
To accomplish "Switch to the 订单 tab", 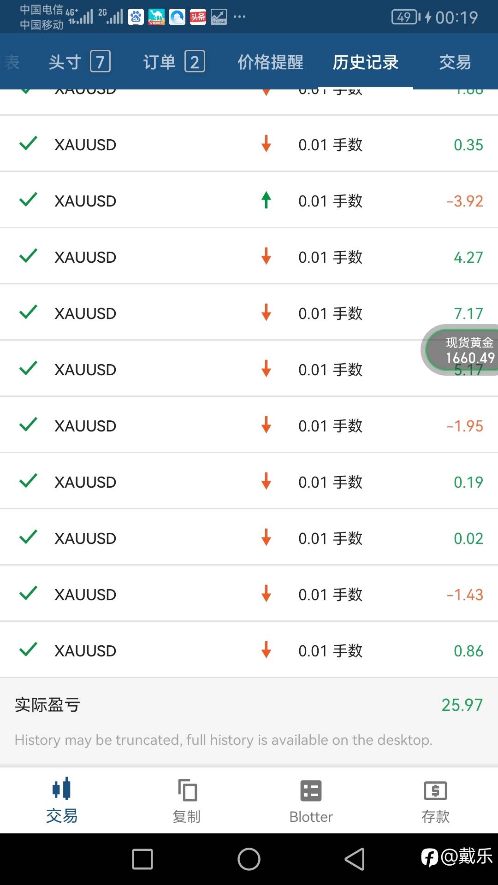I will click(174, 62).
